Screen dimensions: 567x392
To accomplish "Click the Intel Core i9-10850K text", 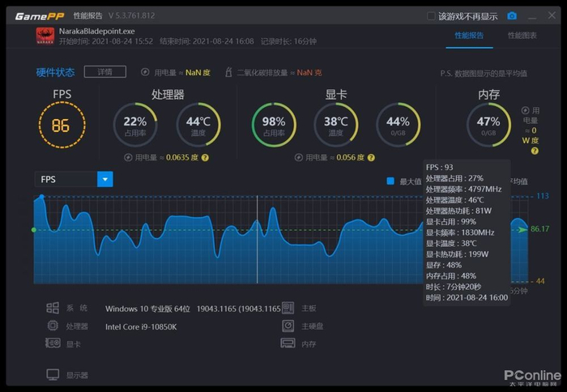I will (141, 327).
